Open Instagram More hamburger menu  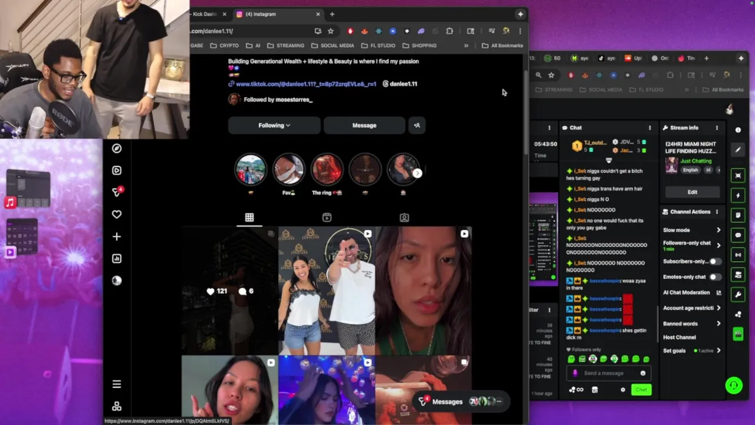click(x=117, y=384)
